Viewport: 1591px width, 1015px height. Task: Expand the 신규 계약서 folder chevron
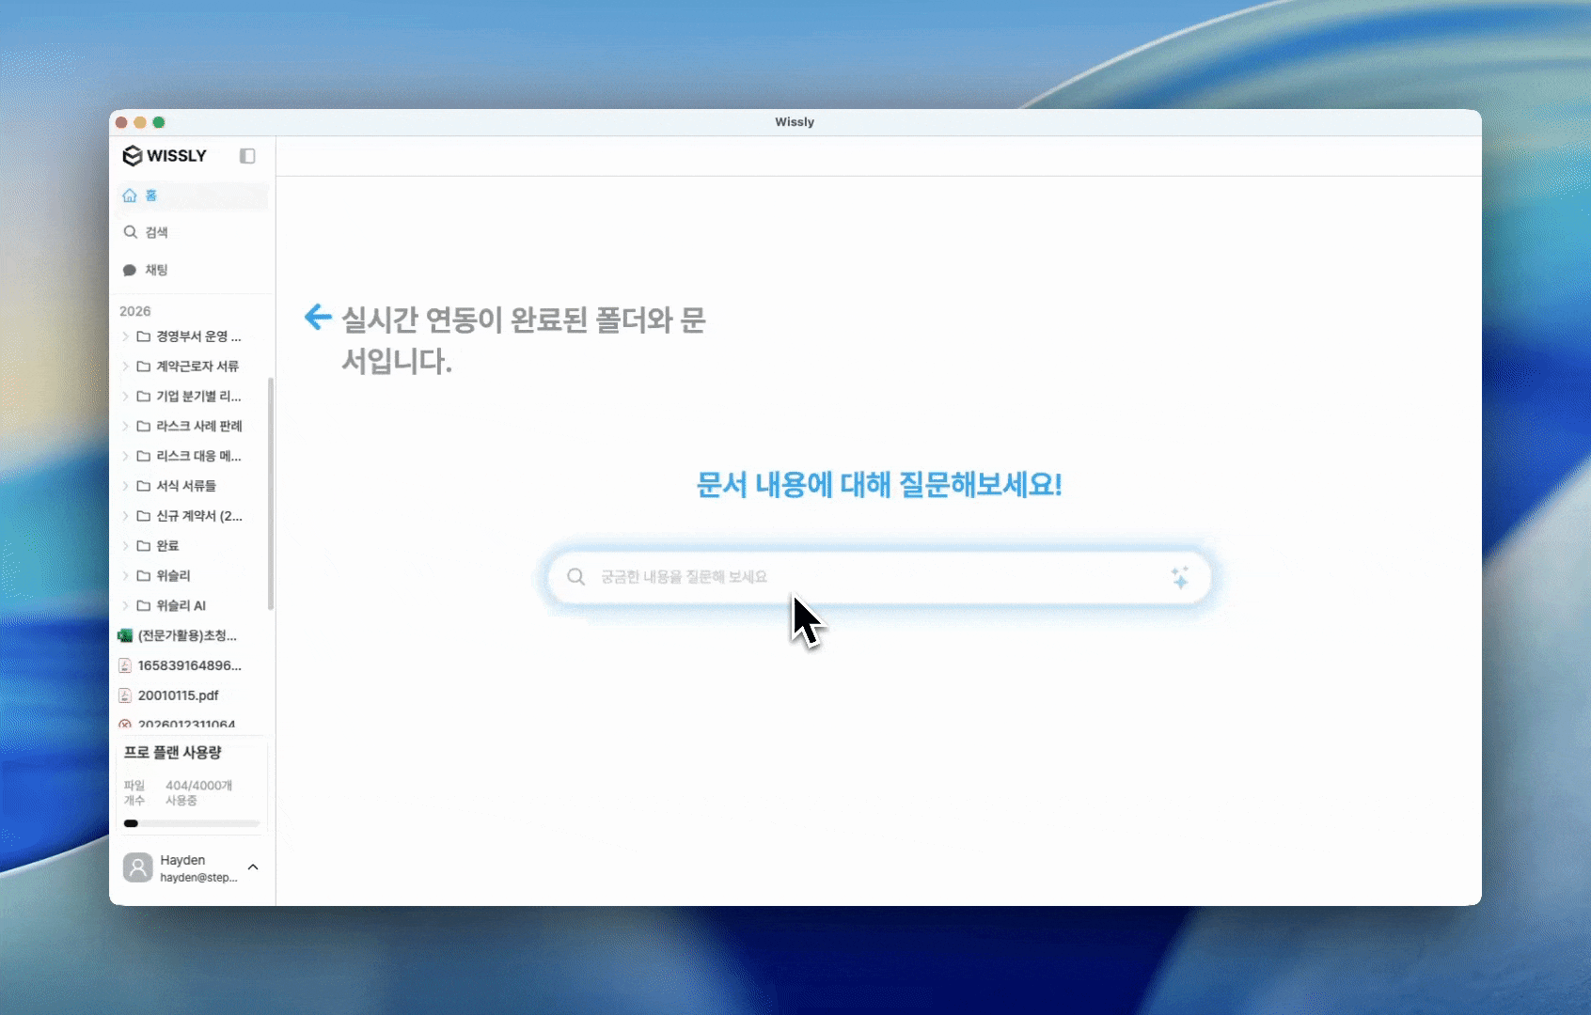tap(125, 516)
